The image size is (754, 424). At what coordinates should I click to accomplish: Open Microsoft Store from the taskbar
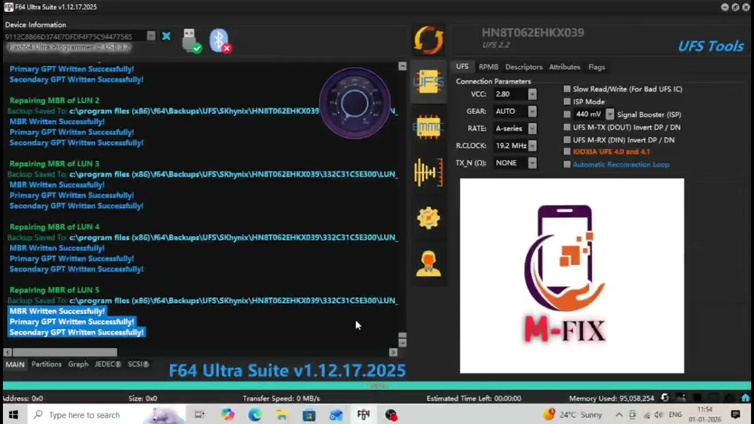point(309,415)
